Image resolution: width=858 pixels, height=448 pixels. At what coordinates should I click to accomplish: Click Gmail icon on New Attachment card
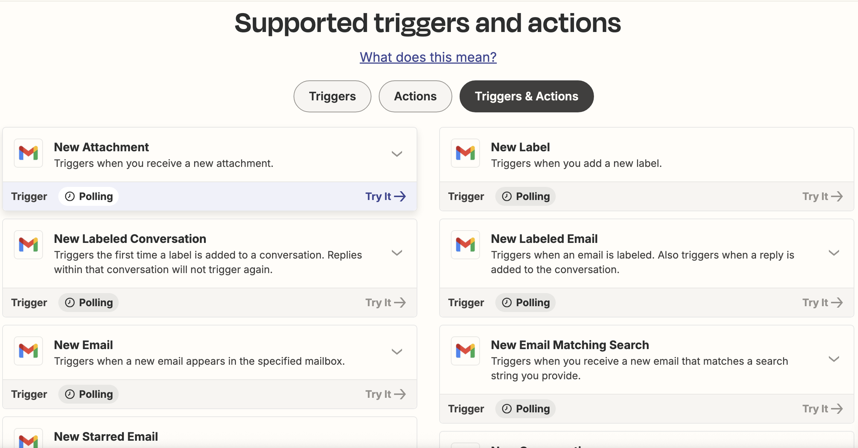[x=28, y=153]
